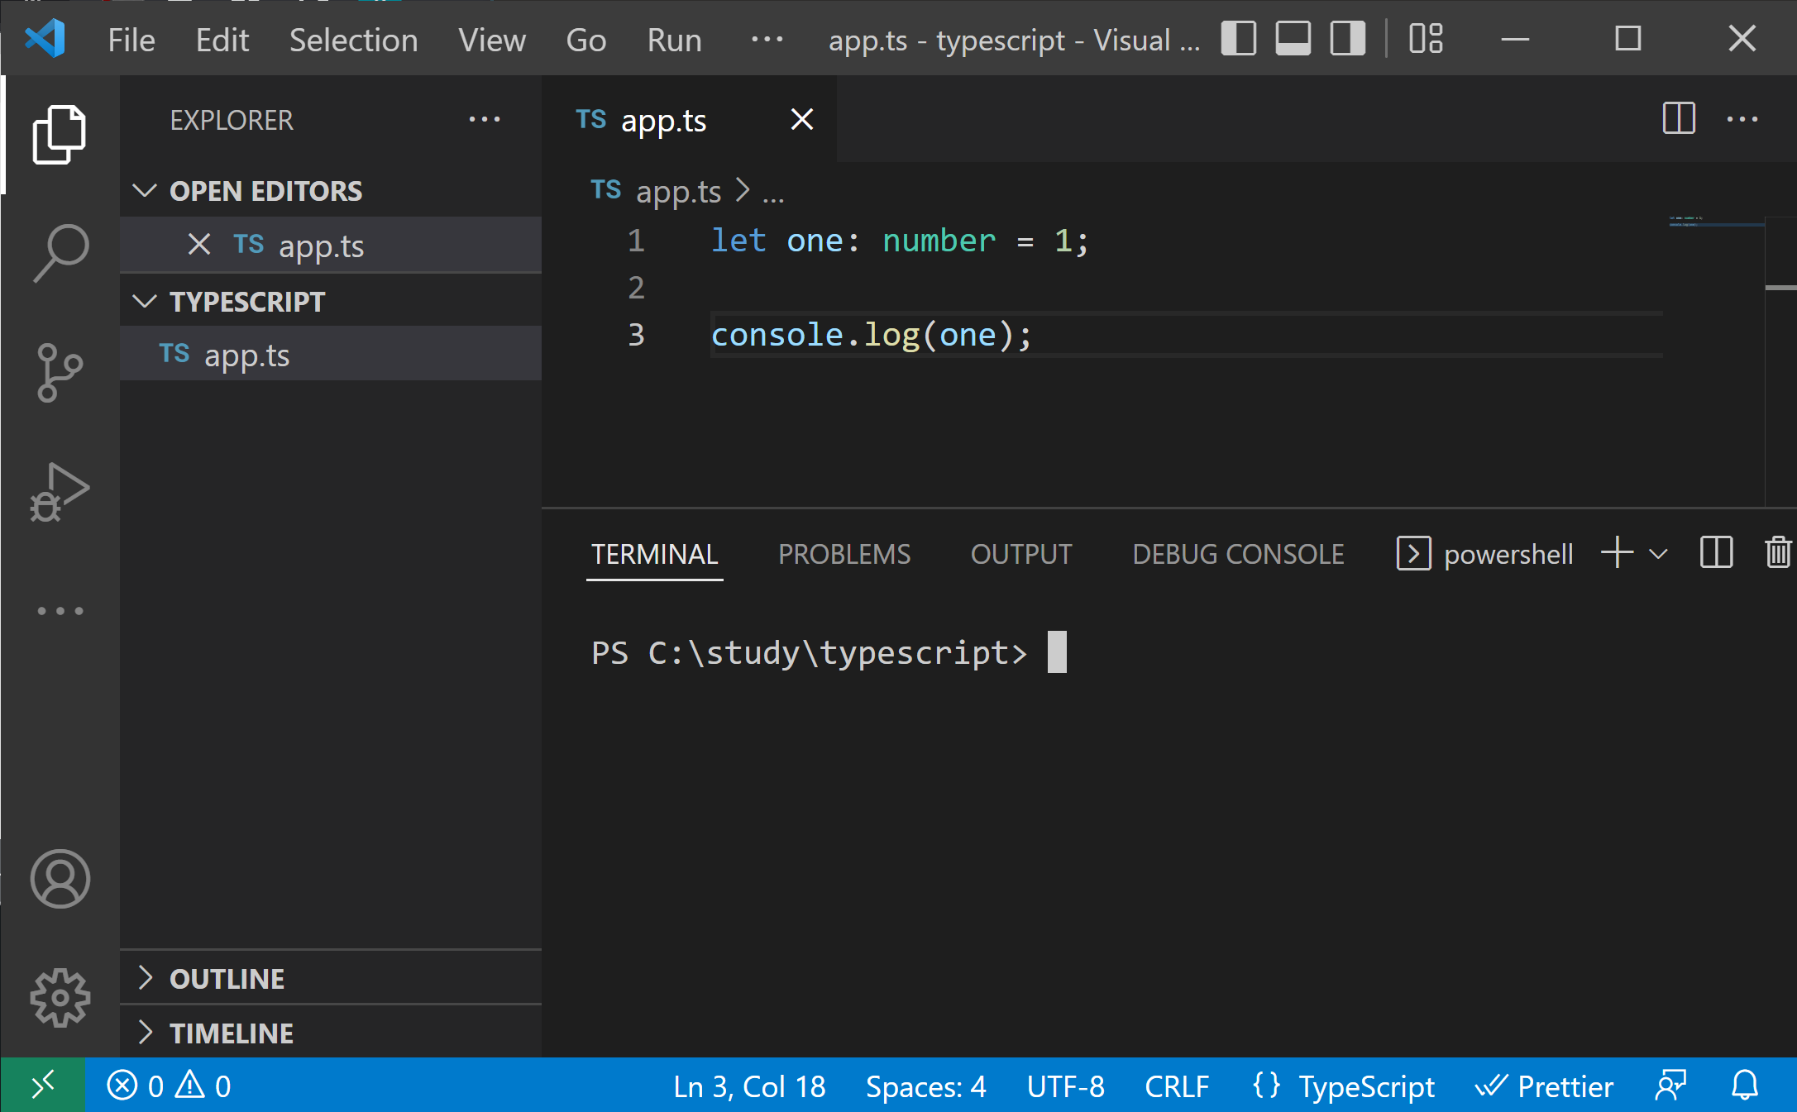Screen dimensions: 1797x1112
Task: Switch to the PROBLEMS tab
Action: [x=844, y=554]
